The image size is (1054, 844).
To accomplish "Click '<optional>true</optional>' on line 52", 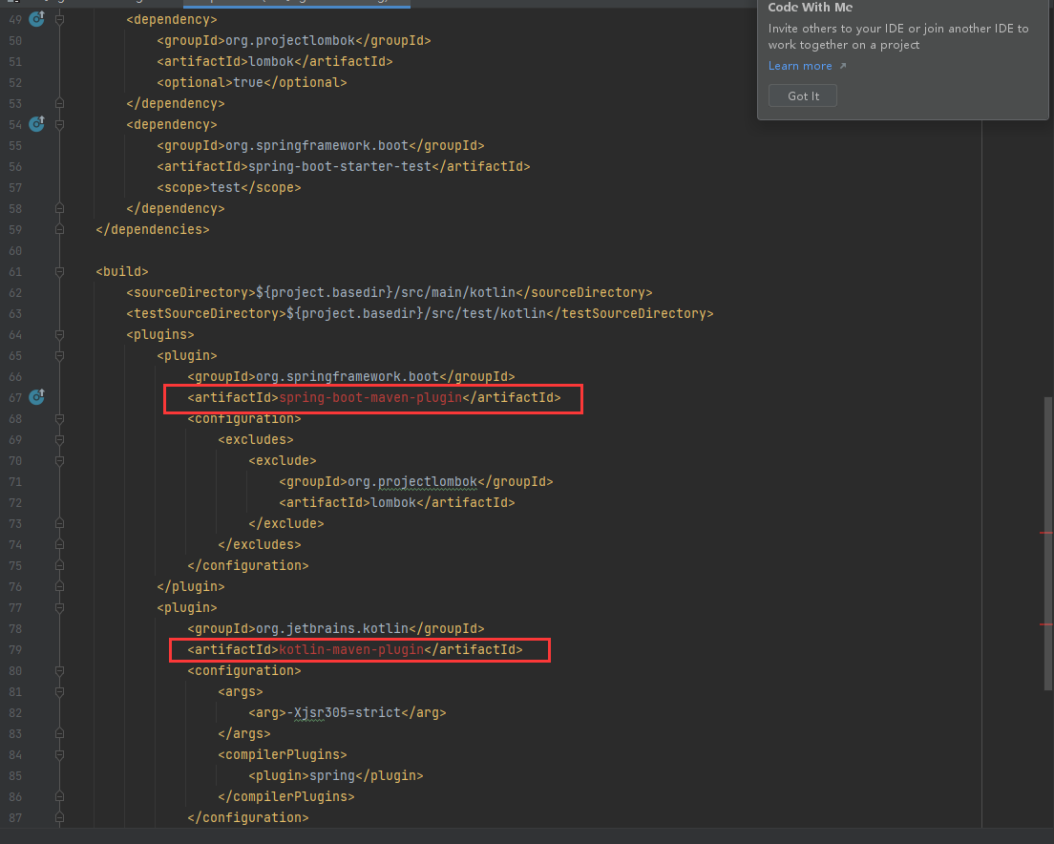I will tap(252, 83).
